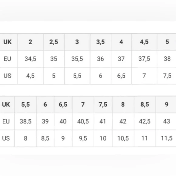Select the US 6,5 cell
This screenshot has width=176, height=176.
click(121, 76)
